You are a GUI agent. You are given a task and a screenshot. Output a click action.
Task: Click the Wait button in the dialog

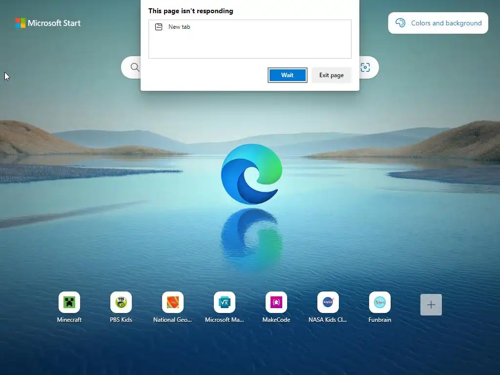point(287,75)
